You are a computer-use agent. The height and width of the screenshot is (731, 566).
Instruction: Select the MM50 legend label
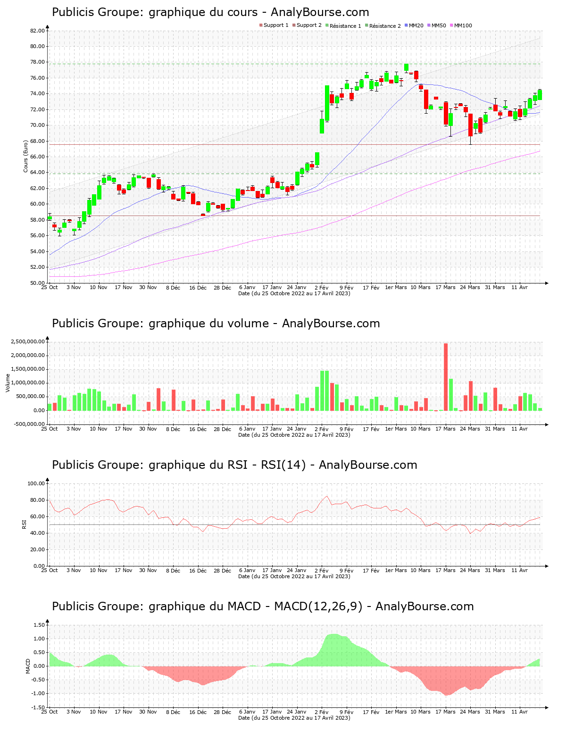439,25
